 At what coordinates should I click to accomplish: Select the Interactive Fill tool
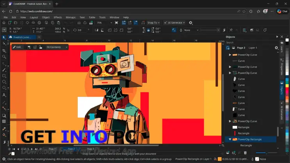[x=4, y=135]
